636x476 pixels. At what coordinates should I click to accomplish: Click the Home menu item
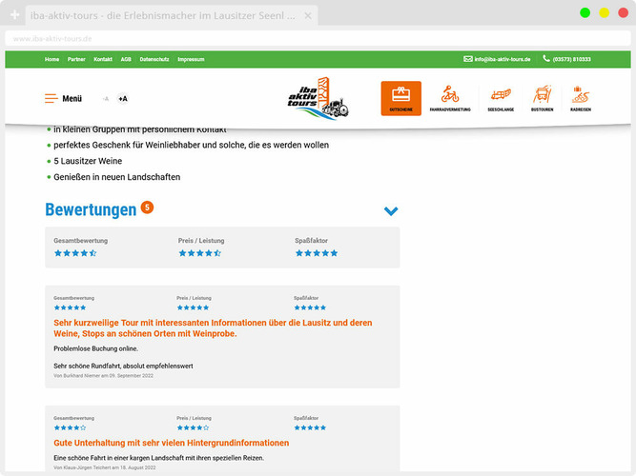click(x=51, y=59)
